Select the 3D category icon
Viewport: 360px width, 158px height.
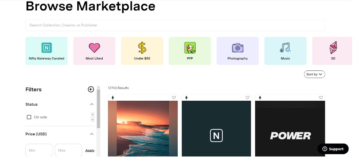point(333,48)
